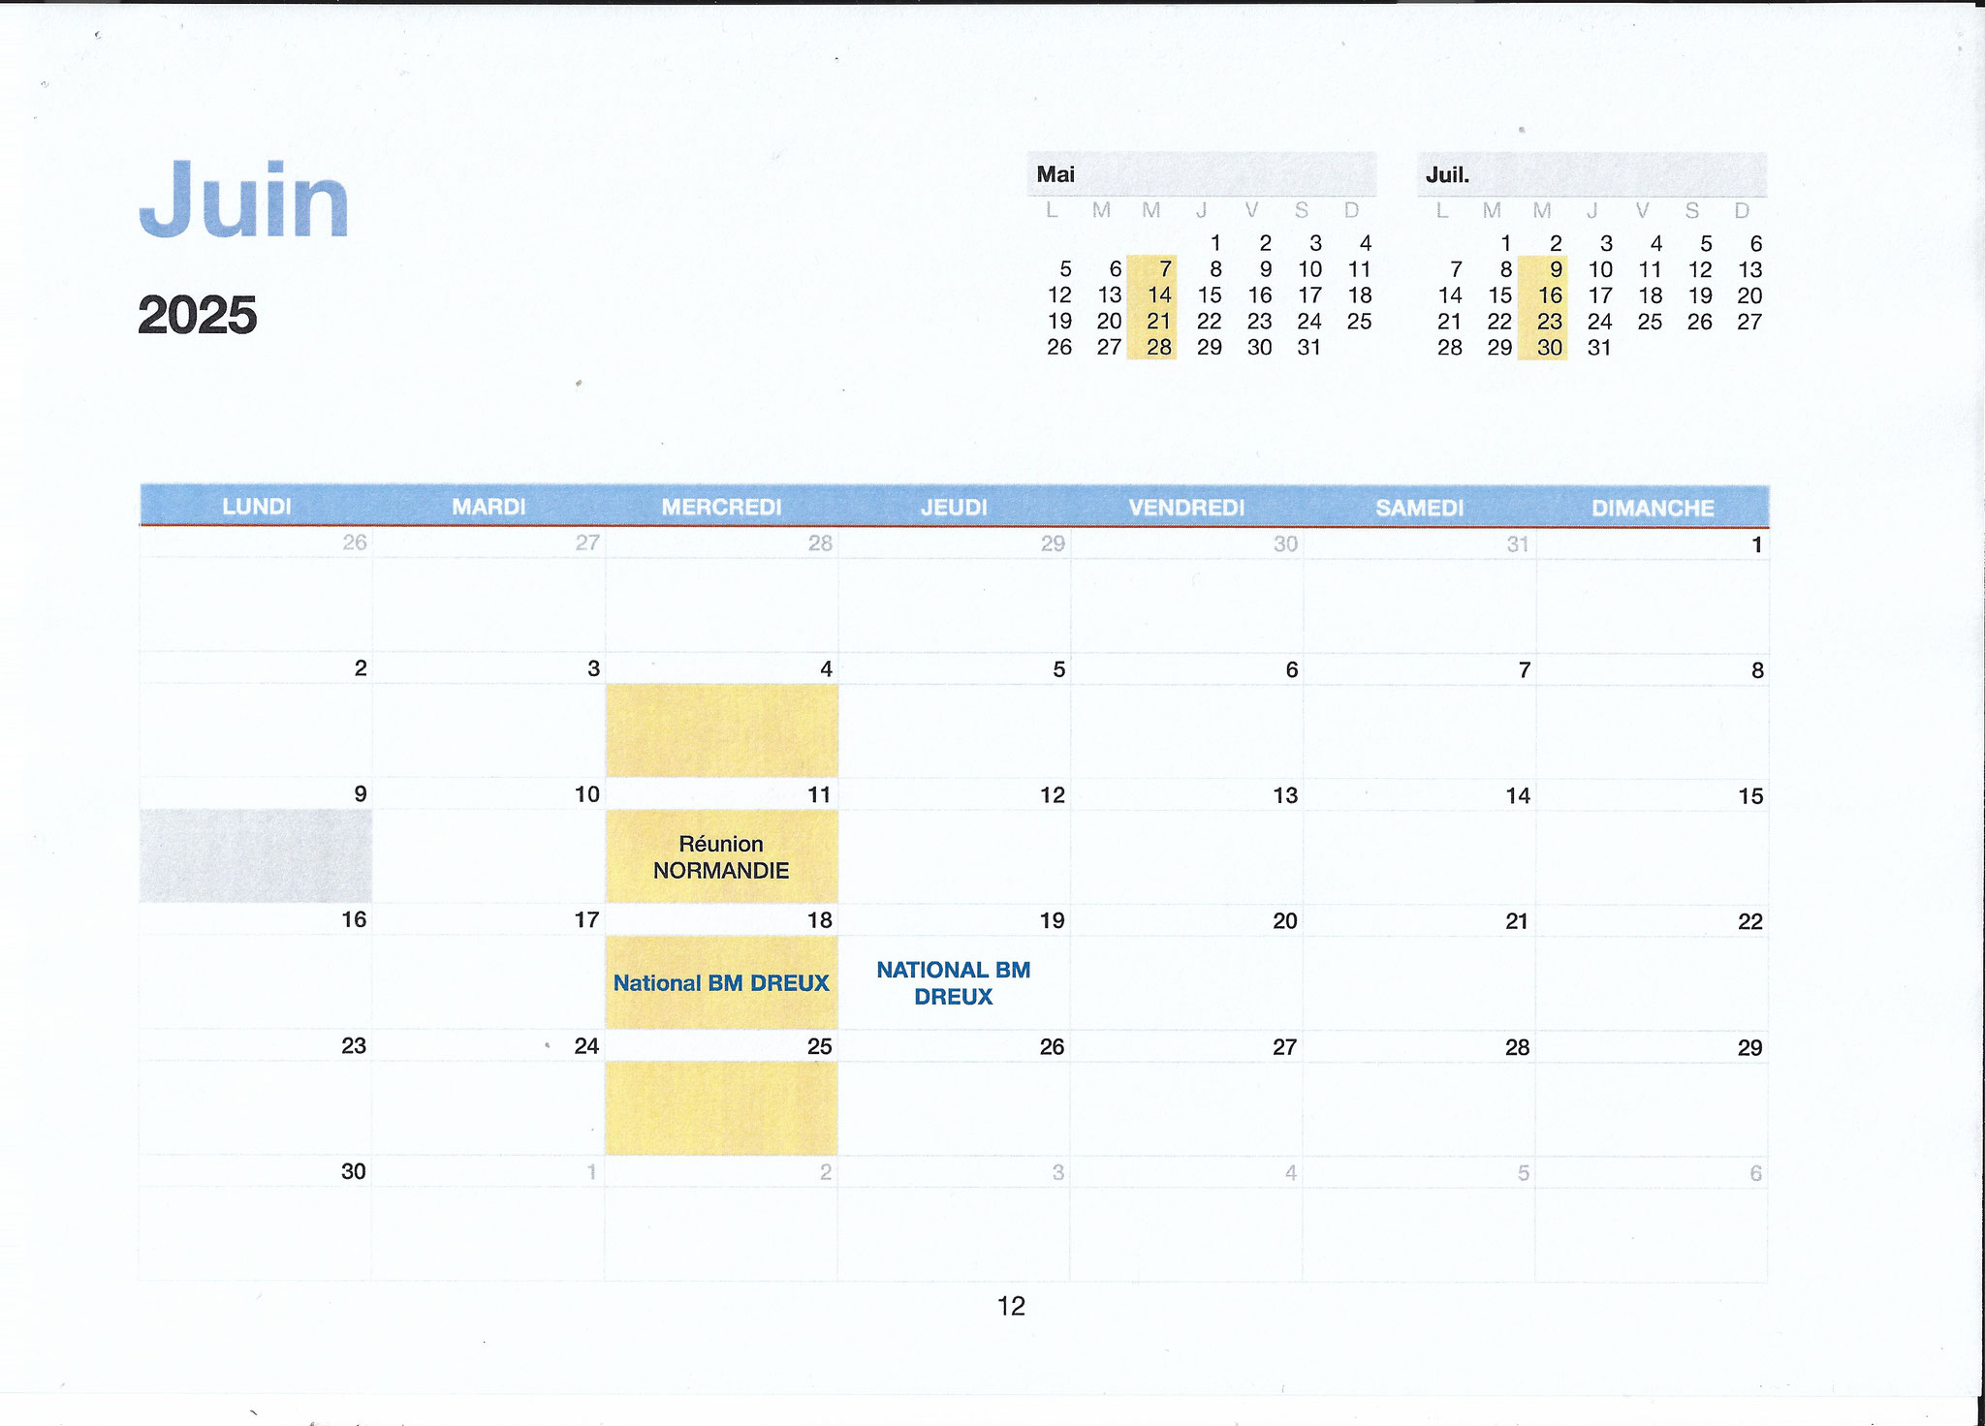Select the MARDI column header
The height and width of the screenshot is (1426, 1985).
point(489,507)
